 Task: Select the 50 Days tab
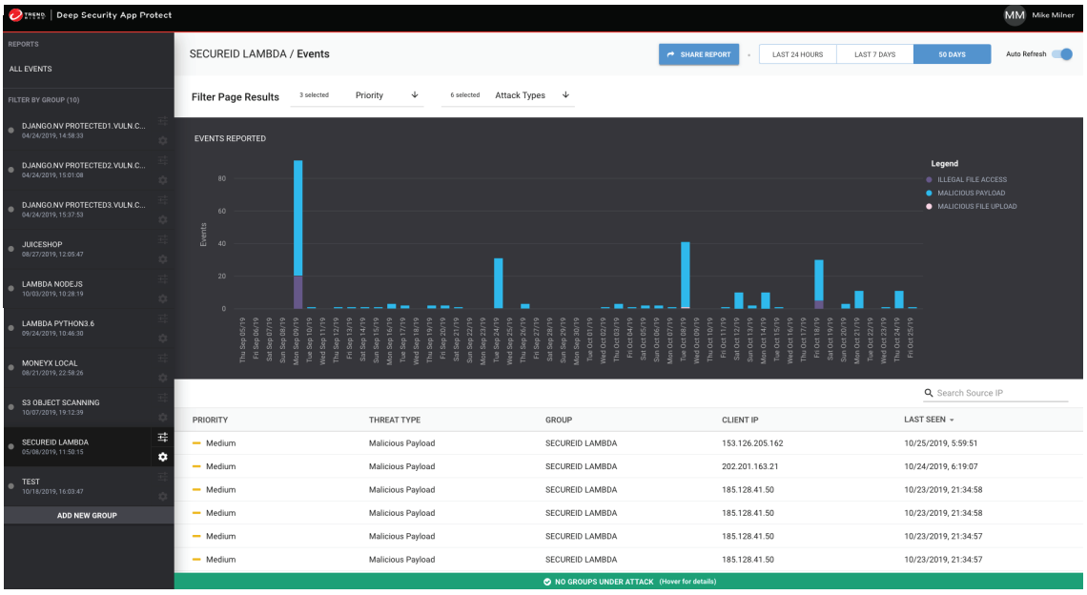(x=952, y=54)
